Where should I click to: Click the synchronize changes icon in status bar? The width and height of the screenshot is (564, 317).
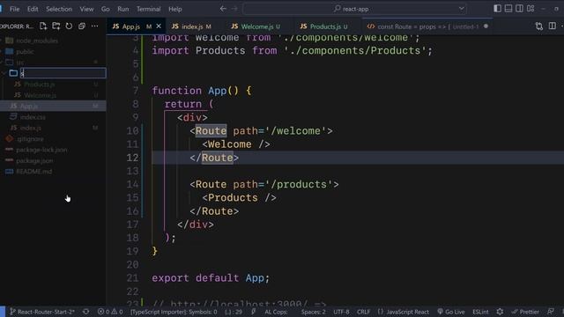click(x=86, y=312)
